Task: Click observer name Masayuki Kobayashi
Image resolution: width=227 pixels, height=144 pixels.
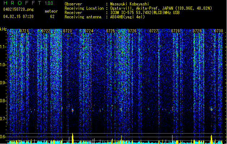Action: click(130, 4)
